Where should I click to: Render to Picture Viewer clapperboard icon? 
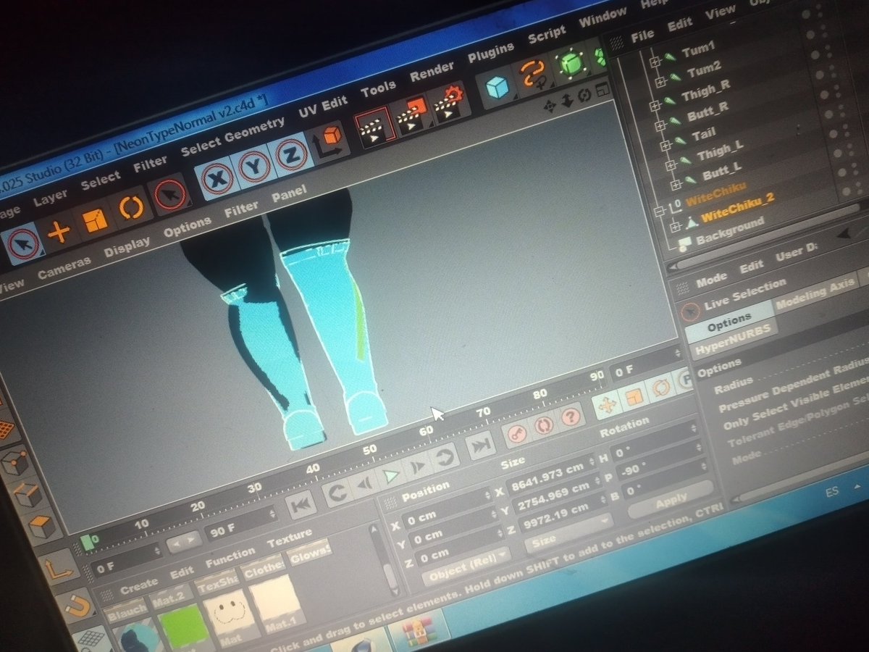411,114
